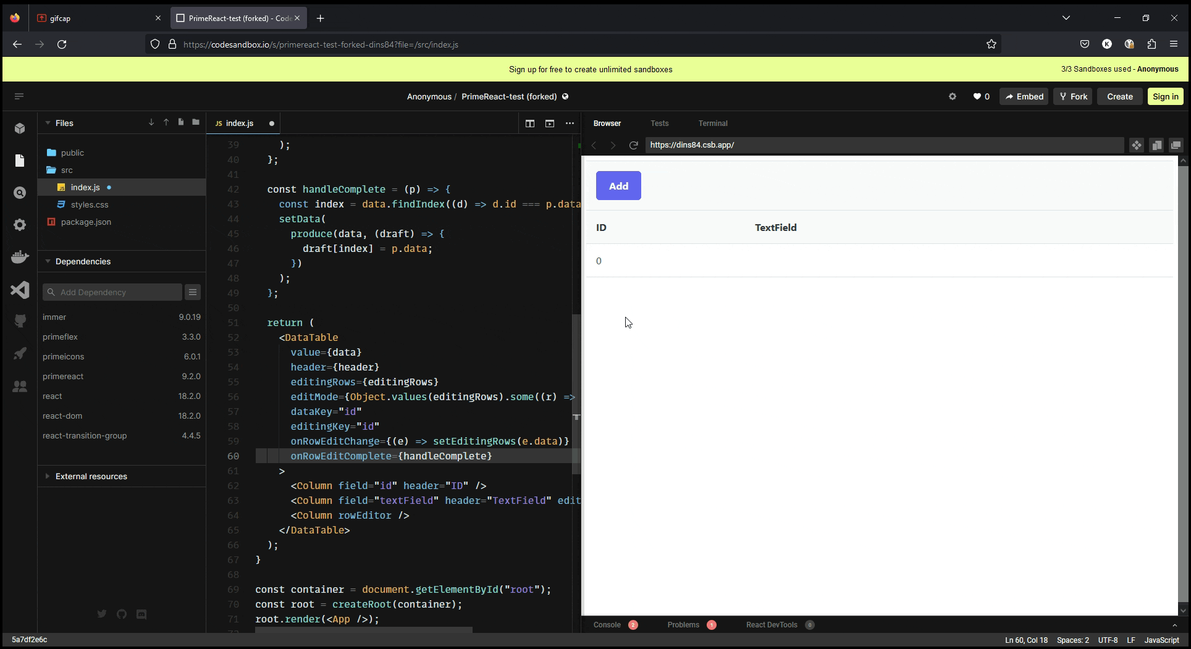1191x649 pixels.
Task: Select the Docker icon in the sidebar
Action: click(x=20, y=257)
